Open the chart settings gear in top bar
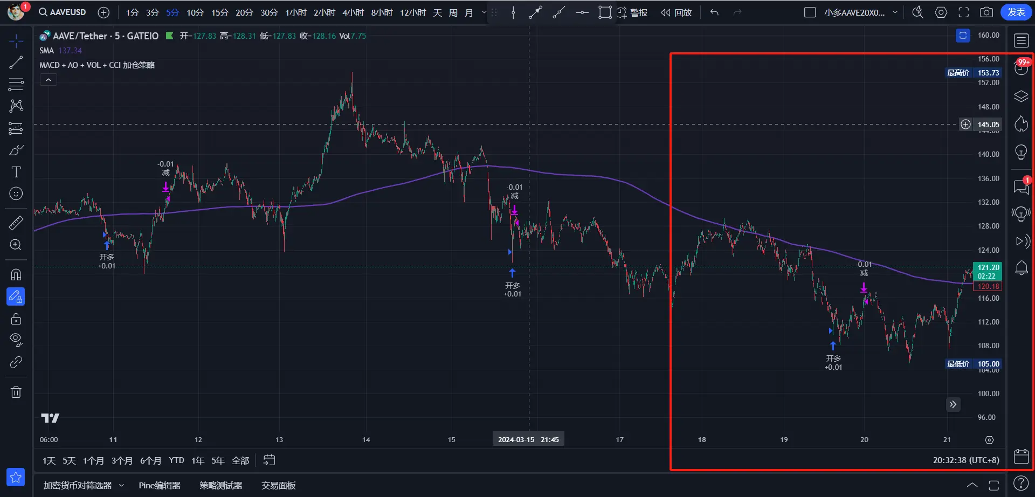The image size is (1035, 497). tap(941, 12)
